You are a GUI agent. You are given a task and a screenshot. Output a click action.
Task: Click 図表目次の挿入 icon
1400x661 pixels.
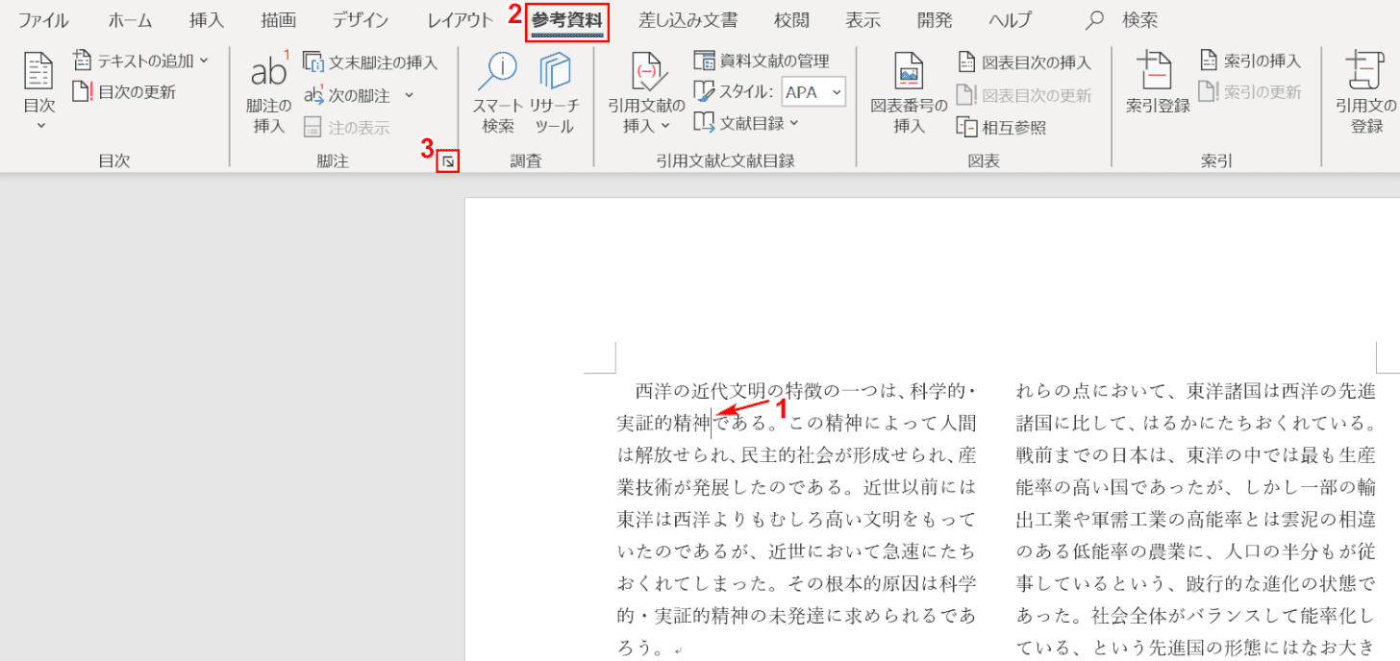(x=966, y=62)
